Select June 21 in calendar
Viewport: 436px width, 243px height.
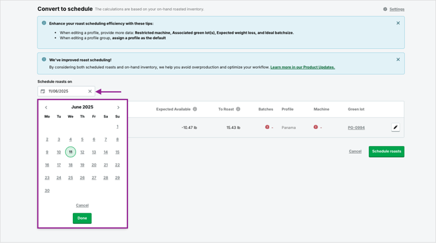pos(106,165)
